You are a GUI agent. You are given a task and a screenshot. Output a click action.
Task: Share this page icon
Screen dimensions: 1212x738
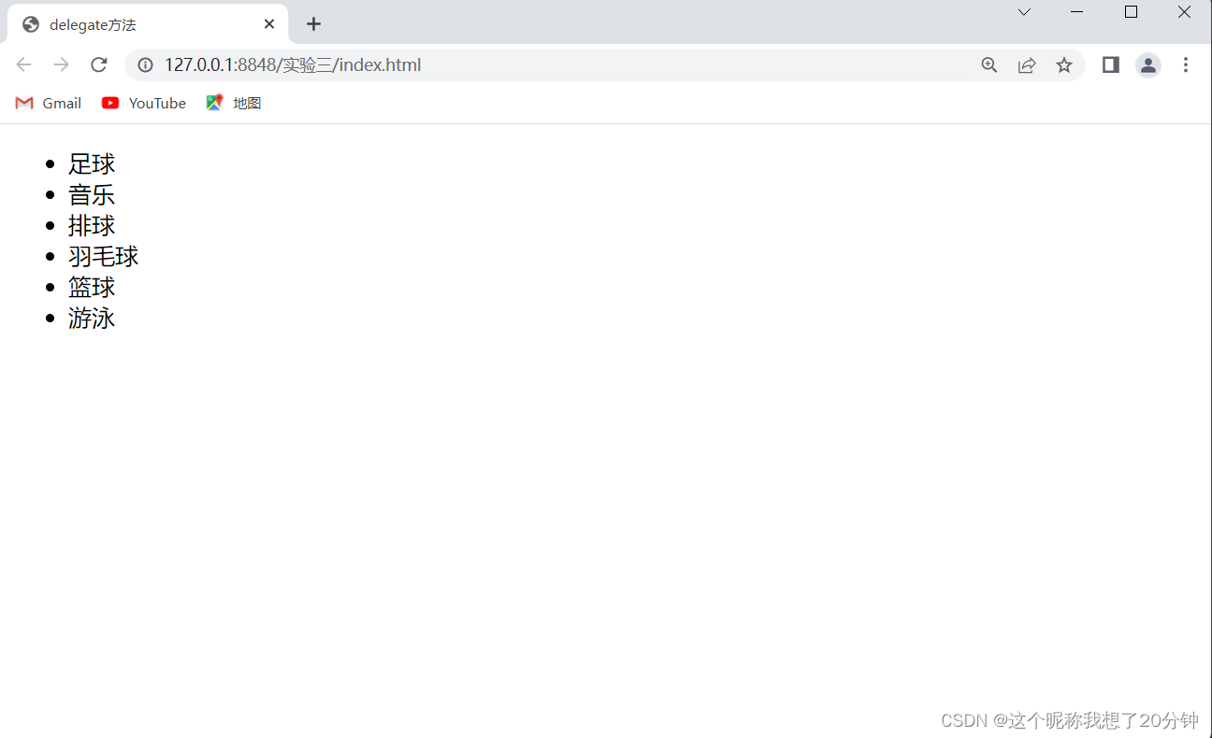click(1027, 65)
